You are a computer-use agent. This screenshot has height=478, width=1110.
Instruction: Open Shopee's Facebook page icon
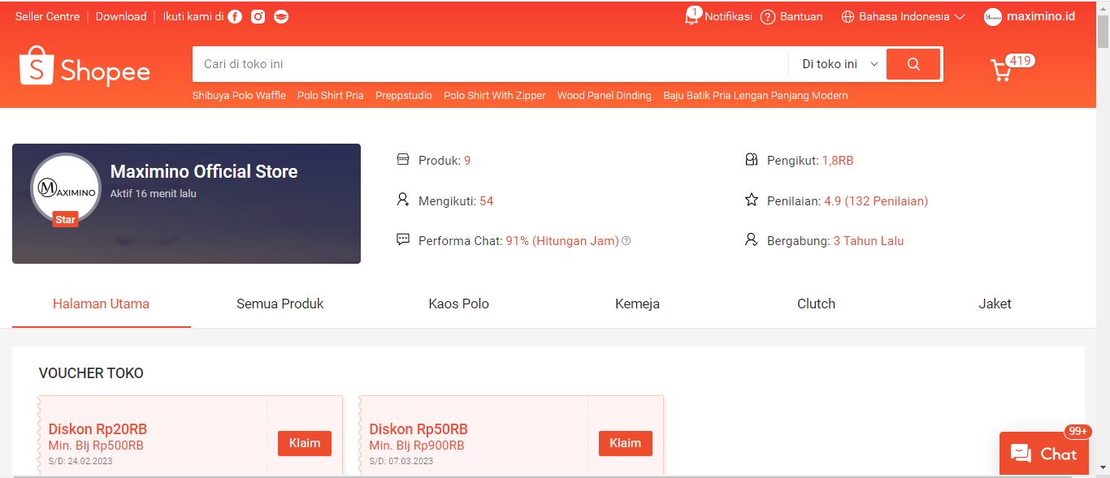[235, 17]
